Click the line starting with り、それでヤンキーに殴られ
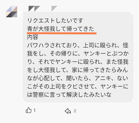Image resolution: width=139 pixels, height=123 pixels. coord(78,62)
